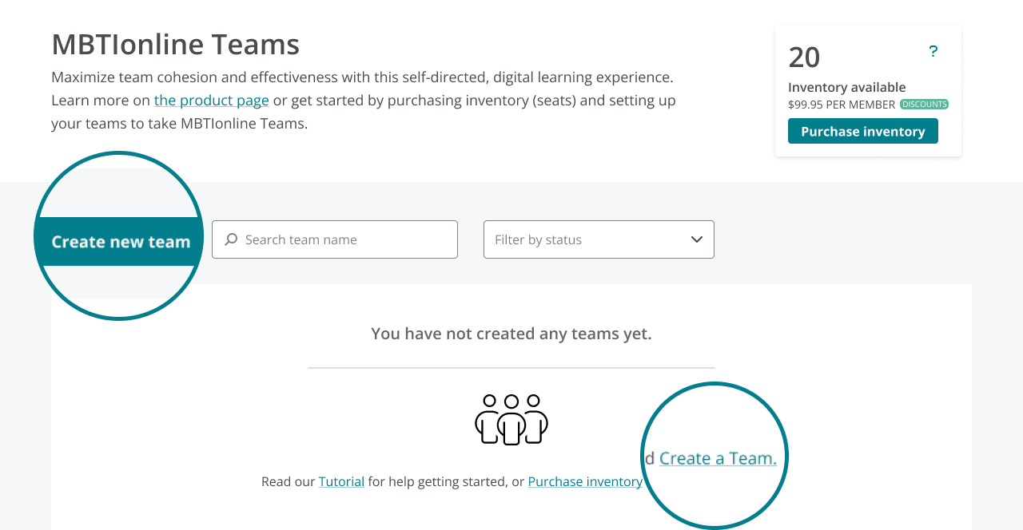This screenshot has height=530, width=1023.
Task: Open the Tutorial link
Action: pyautogui.click(x=341, y=481)
